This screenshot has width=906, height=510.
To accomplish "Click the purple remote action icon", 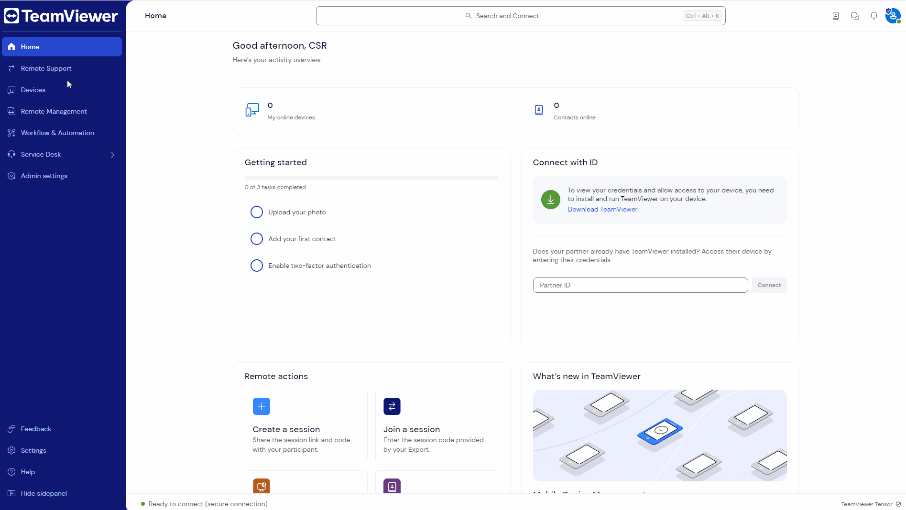I will click(392, 486).
